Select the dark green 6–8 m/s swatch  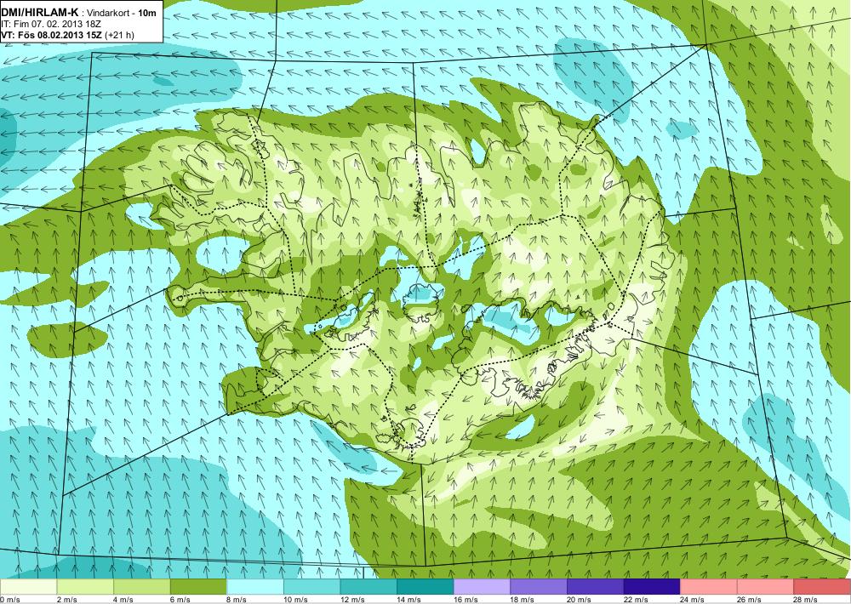(198, 587)
